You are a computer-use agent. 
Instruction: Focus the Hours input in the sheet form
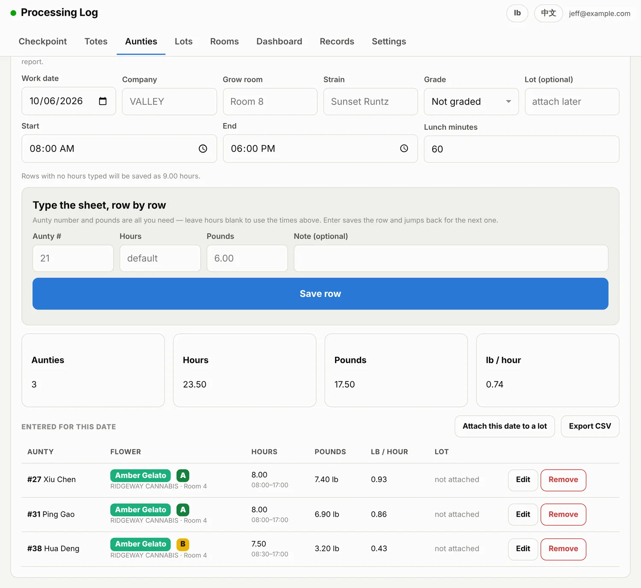160,259
